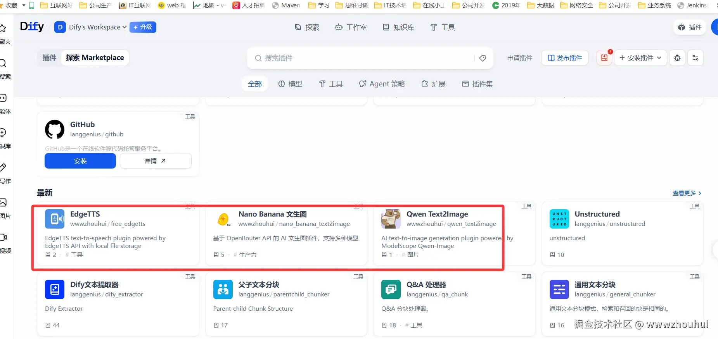Click the Parent-child Chunk Structure description
Viewport: 718px width, 339px height.
coord(253,309)
